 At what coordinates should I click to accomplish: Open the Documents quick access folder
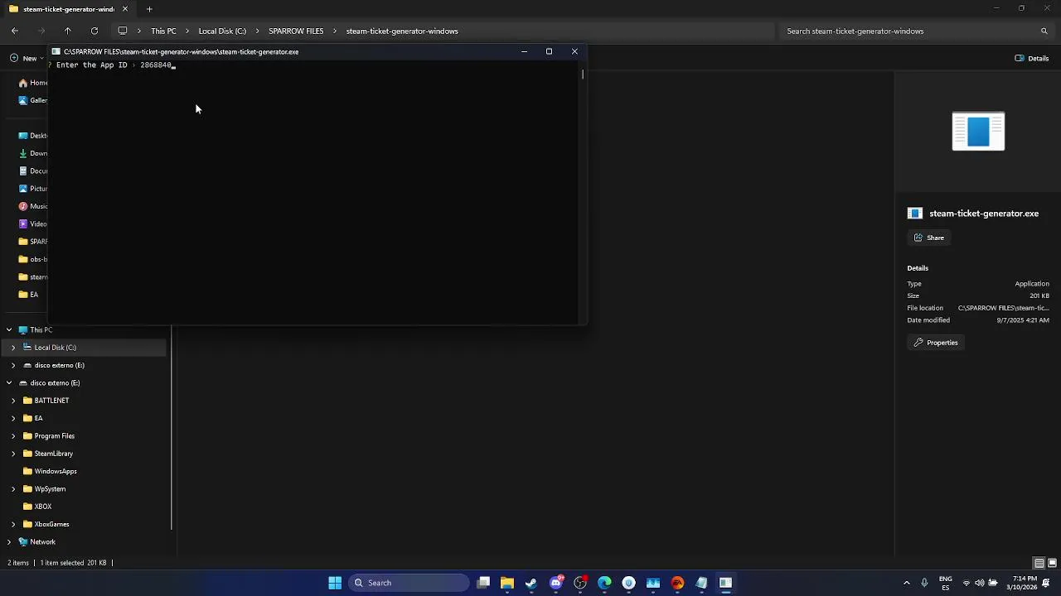34,171
